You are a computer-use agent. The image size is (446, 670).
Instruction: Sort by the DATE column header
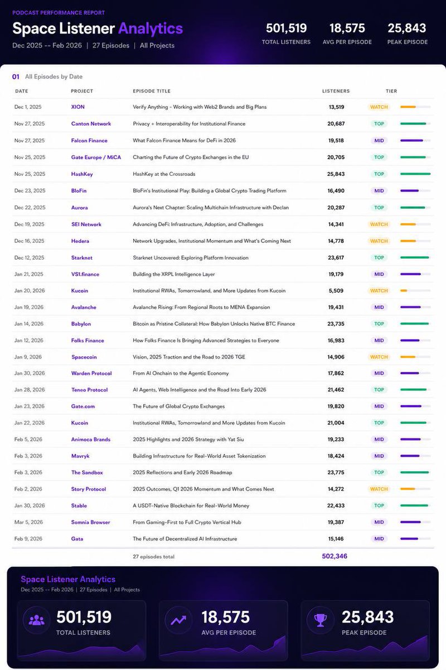pos(21,91)
